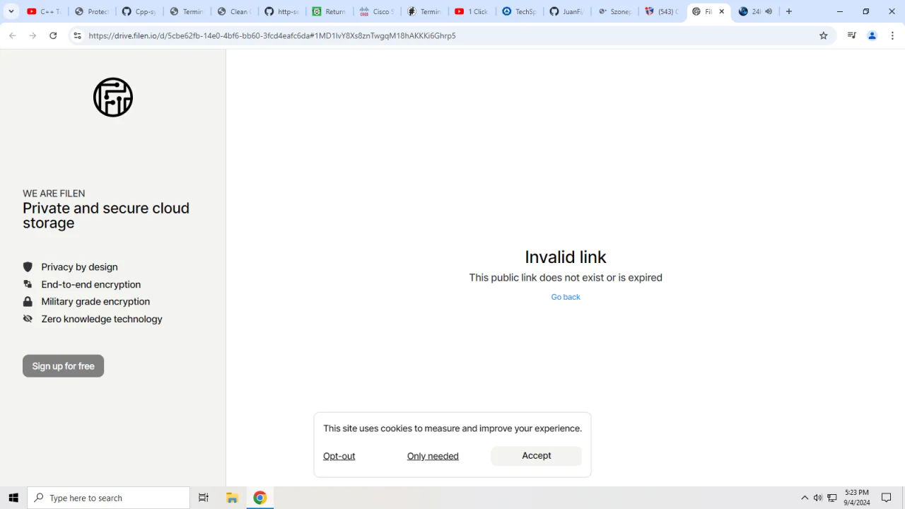Show hidden system tray icons

(x=805, y=498)
